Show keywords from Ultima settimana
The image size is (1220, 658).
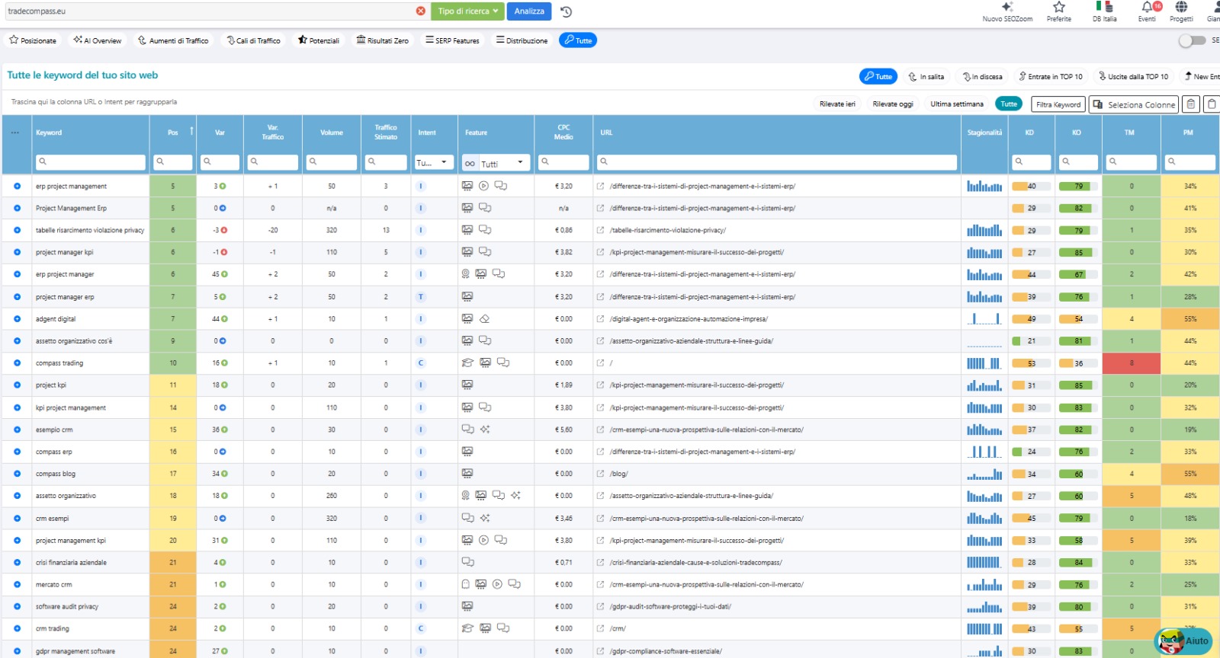[957, 104]
